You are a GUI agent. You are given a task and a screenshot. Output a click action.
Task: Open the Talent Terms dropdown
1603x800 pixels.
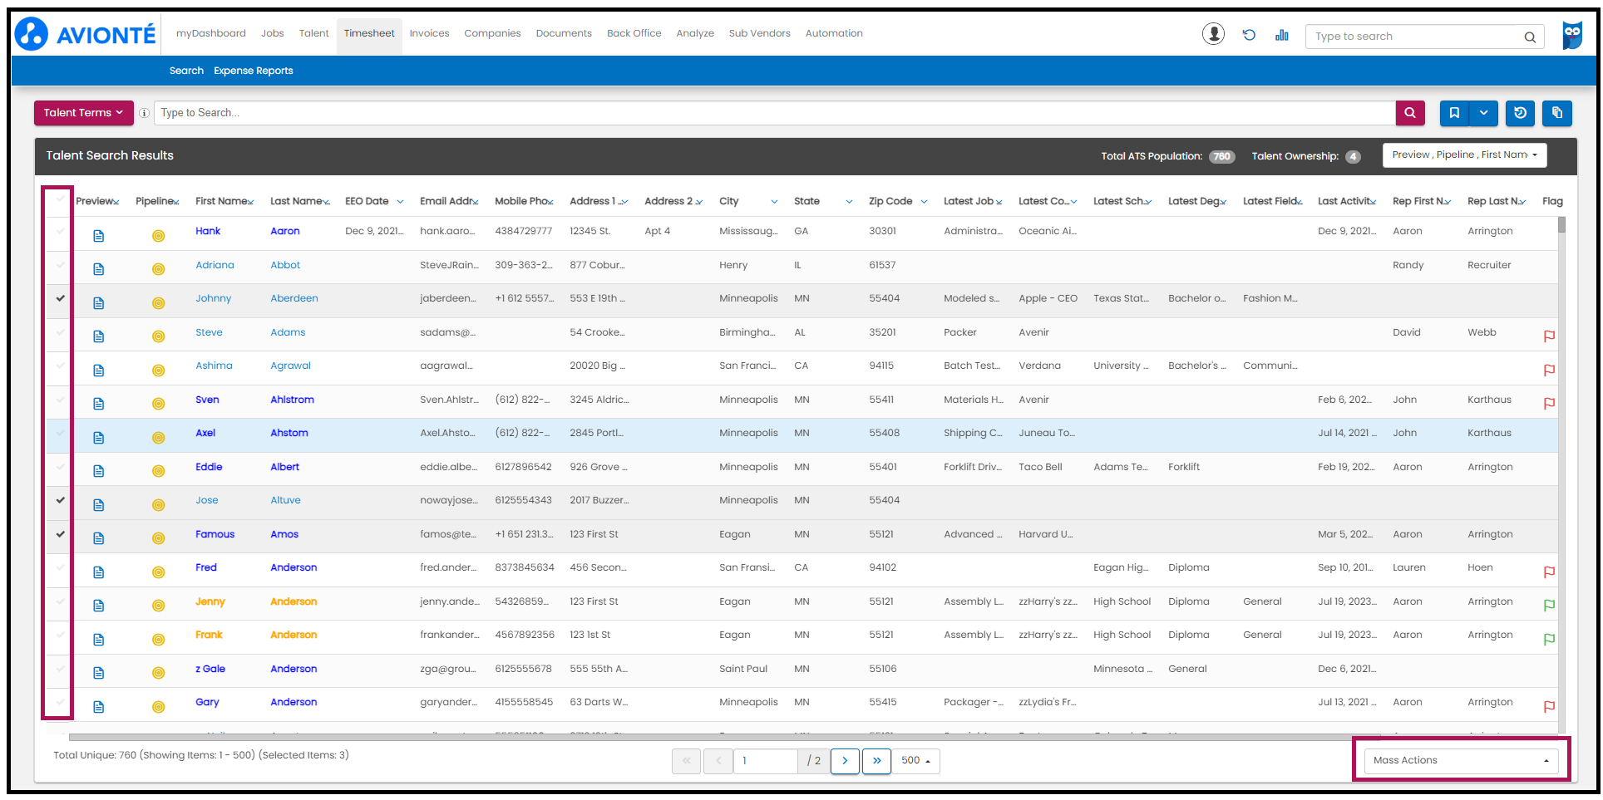point(83,112)
